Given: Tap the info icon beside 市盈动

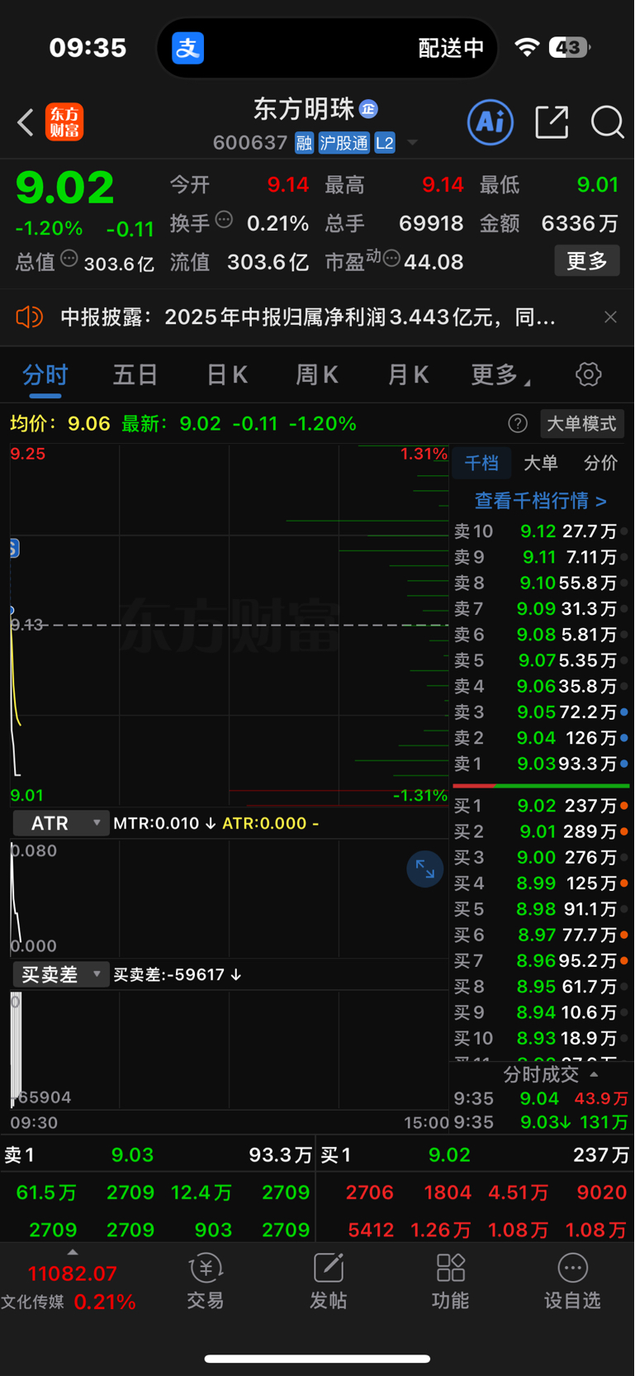Looking at the screenshot, I should 391,259.
